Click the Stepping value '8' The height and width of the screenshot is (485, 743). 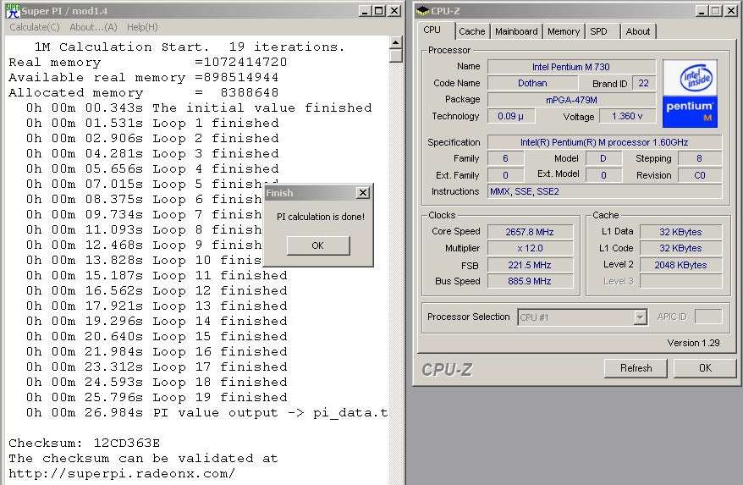[x=700, y=158]
